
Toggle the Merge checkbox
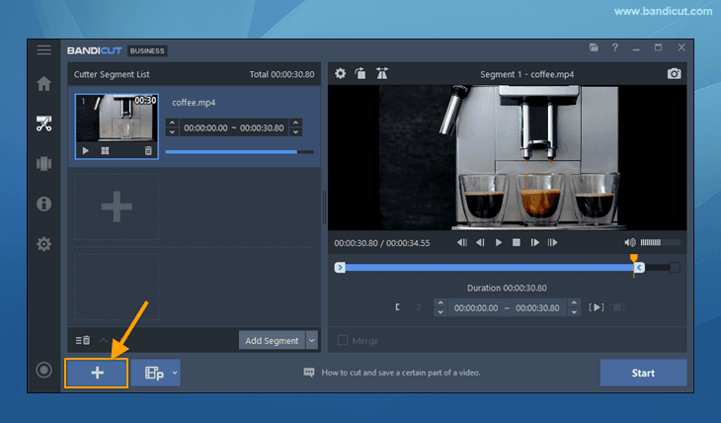click(343, 340)
